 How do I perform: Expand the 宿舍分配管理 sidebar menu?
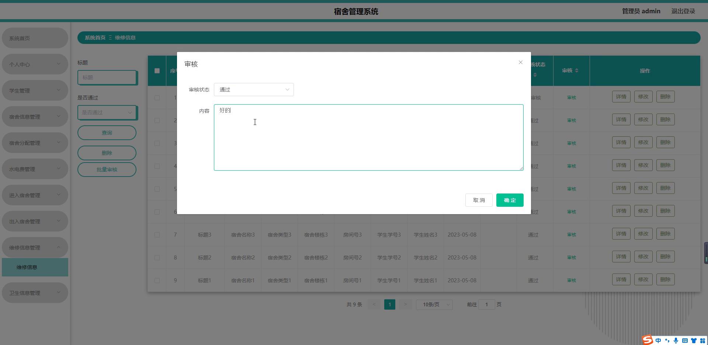click(35, 143)
